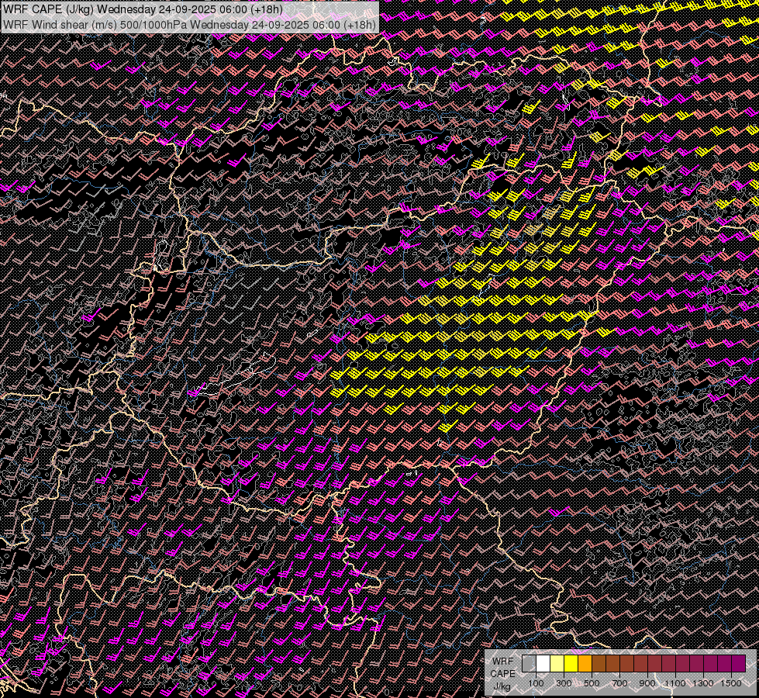Click the 1300 legend scale label

pyautogui.click(x=703, y=683)
